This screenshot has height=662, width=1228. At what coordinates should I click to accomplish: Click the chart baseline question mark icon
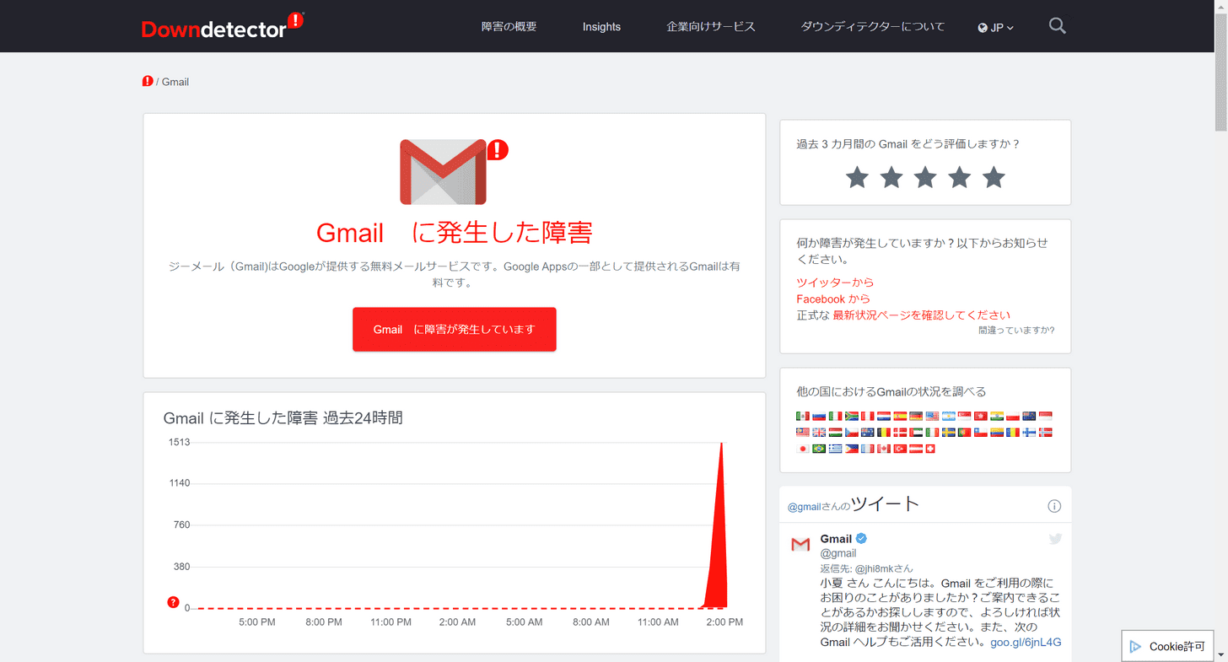pos(173,602)
